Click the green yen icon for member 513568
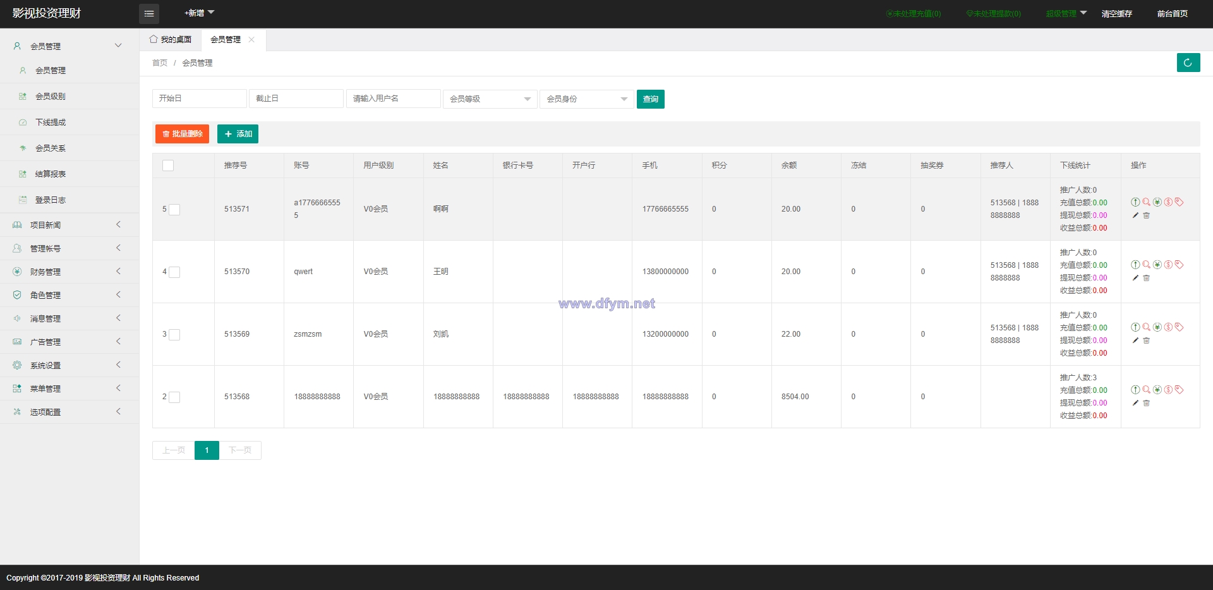The height and width of the screenshot is (590, 1213). [x=1157, y=390]
